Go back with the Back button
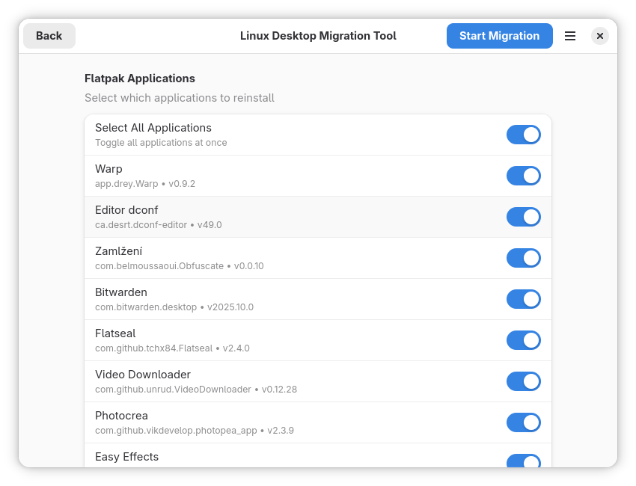 (x=49, y=36)
